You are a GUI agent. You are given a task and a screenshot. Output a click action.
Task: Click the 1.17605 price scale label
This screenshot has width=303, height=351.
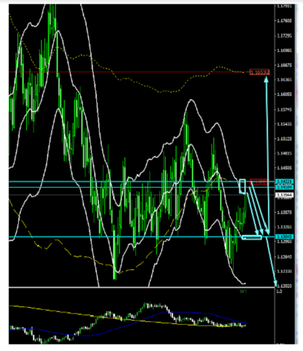pyautogui.click(x=284, y=21)
